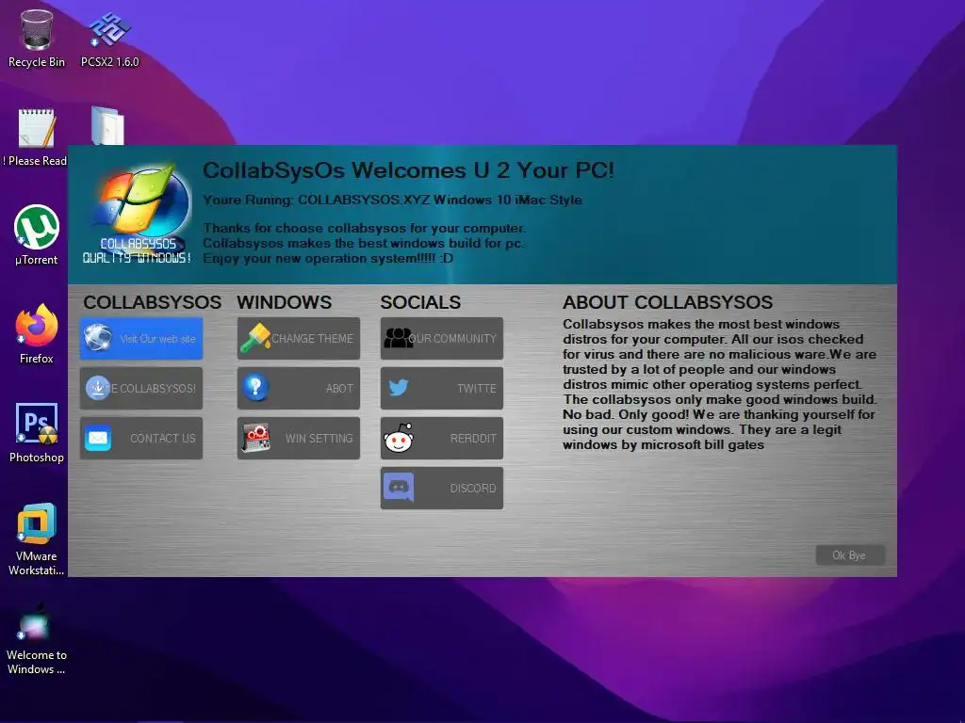This screenshot has height=723, width=965.
Task: Click the Visit Our web site button
Action: click(141, 338)
